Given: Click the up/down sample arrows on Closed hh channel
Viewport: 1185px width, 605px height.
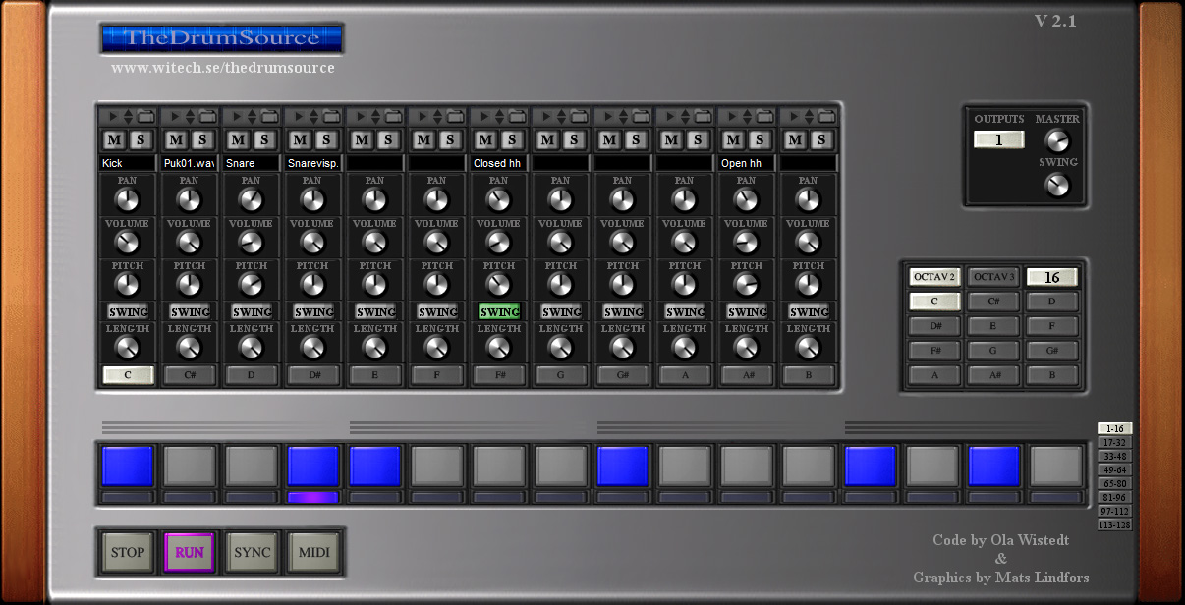Looking at the screenshot, I should coord(499,116).
